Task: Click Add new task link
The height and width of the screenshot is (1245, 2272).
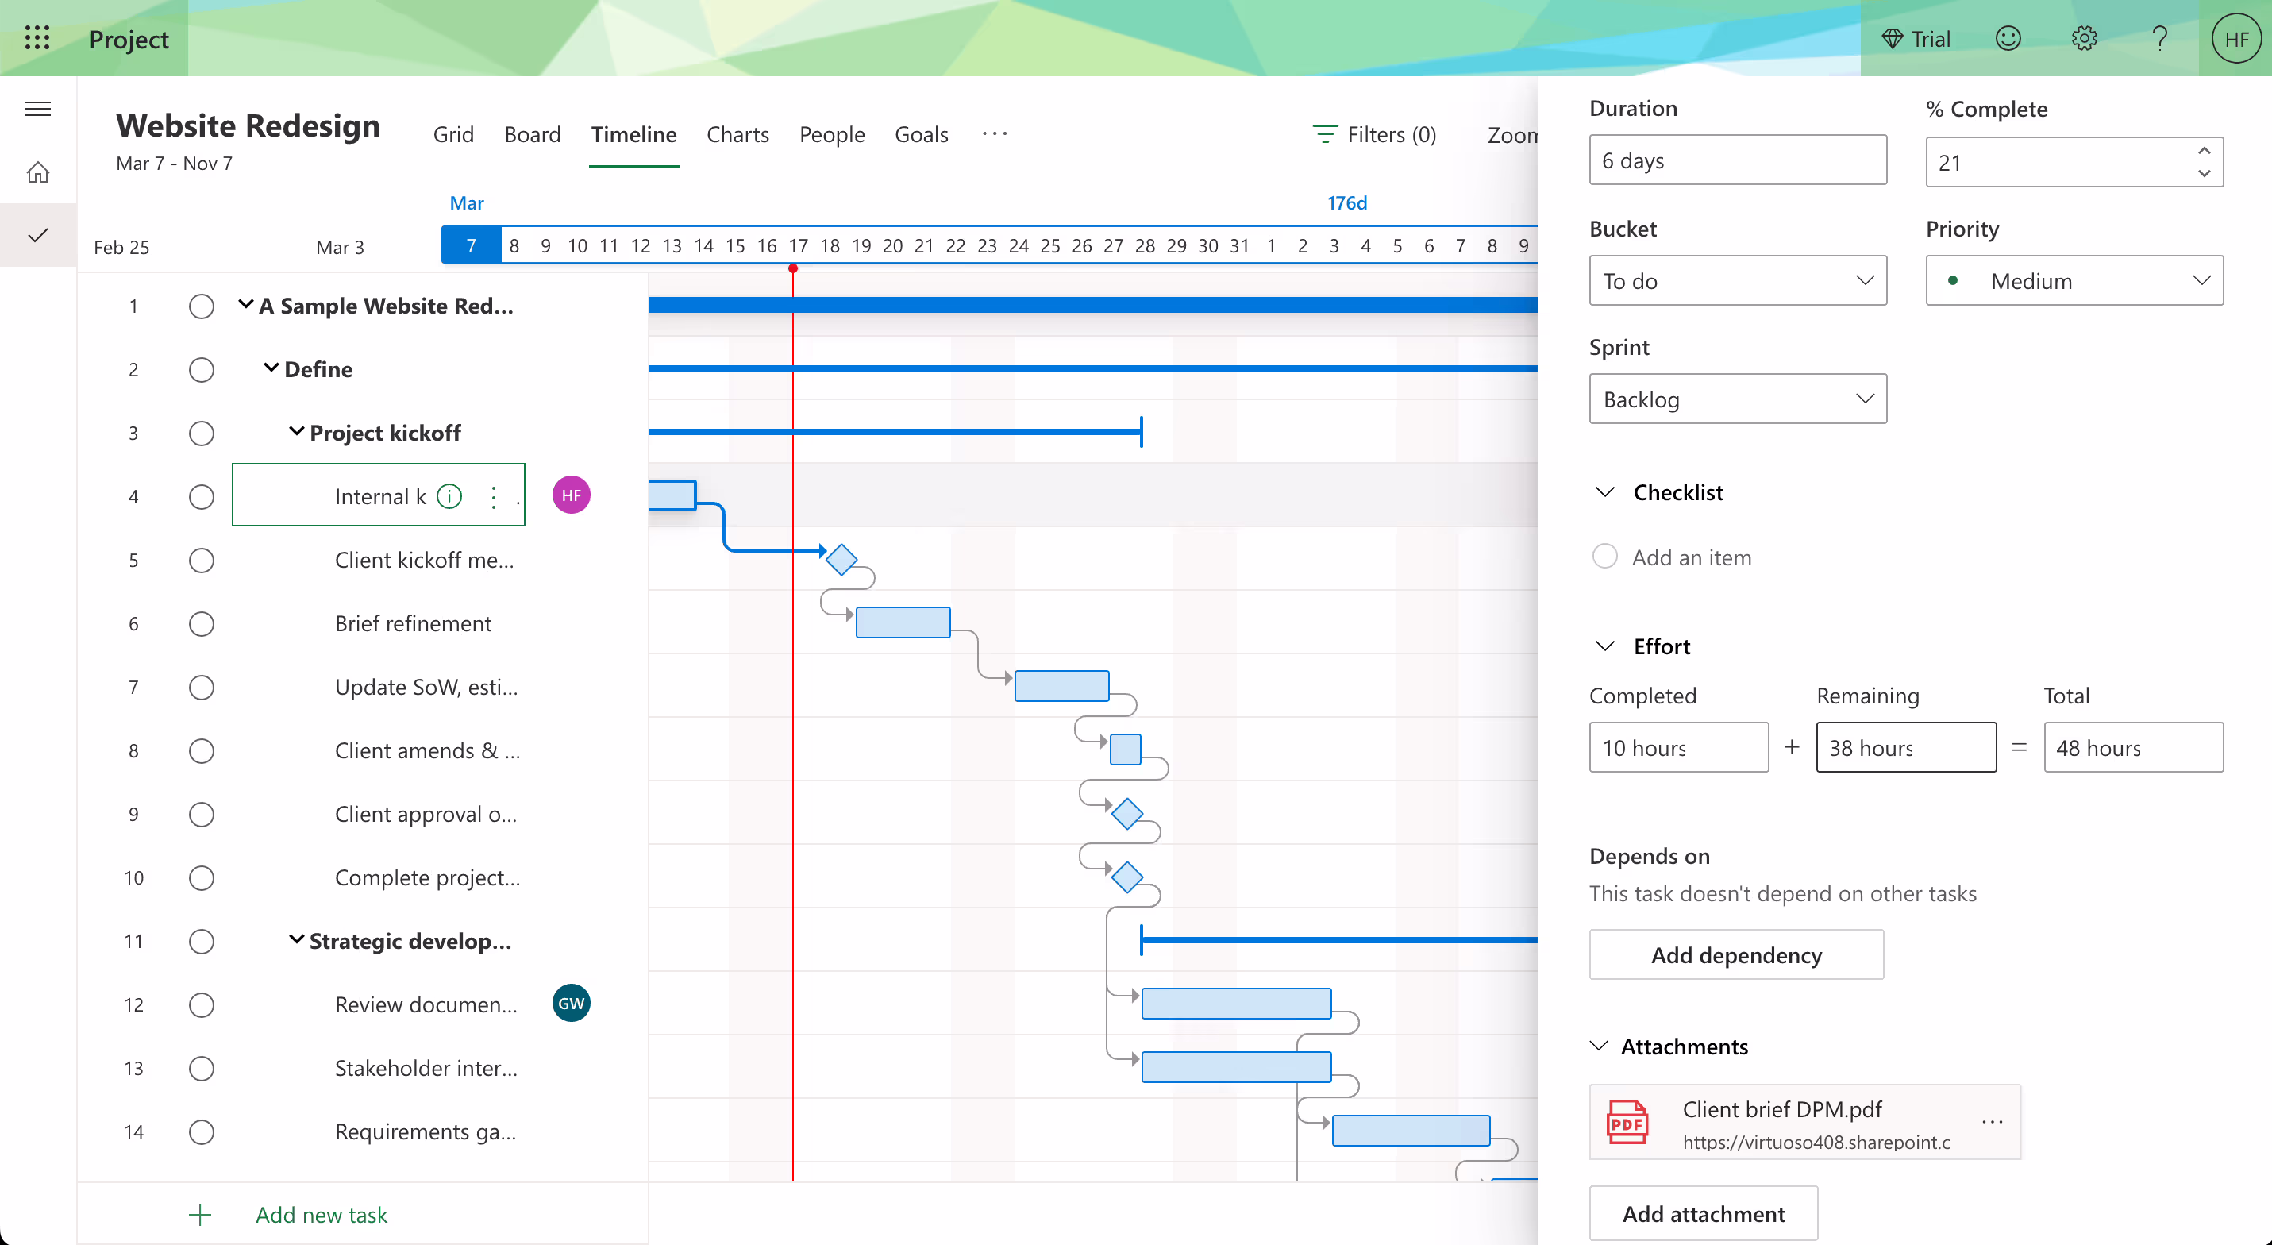Action: point(321,1215)
